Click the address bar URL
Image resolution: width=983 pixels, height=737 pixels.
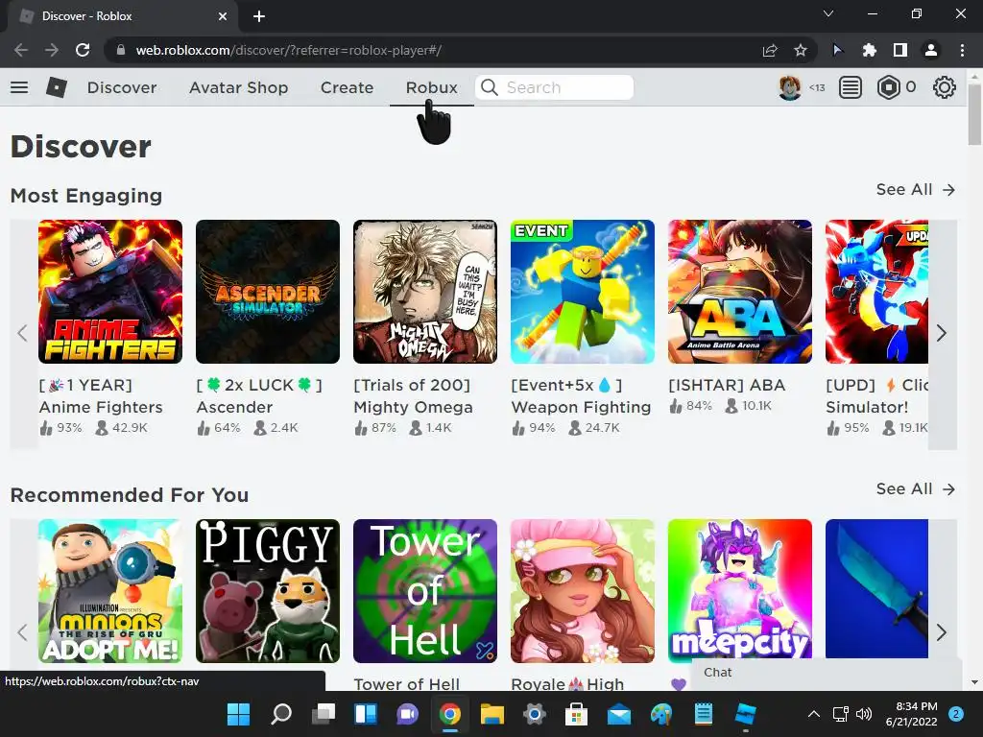[288, 50]
